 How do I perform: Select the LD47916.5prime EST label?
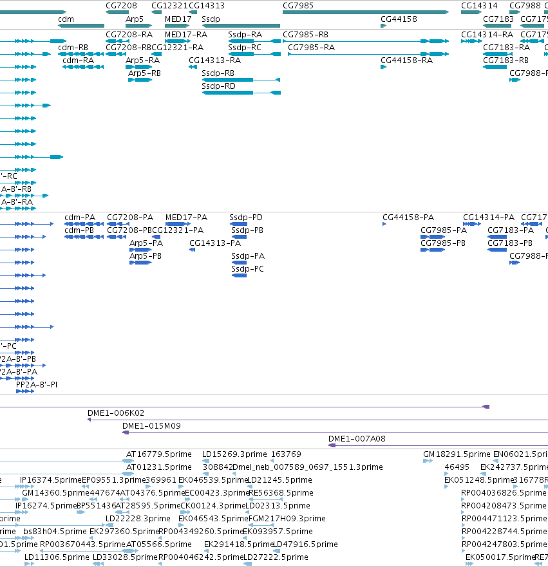tap(305, 544)
